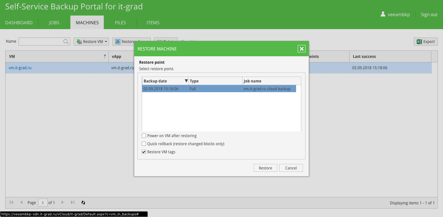Open the vm.it-grad.ru VM link
This screenshot has height=217, width=443.
20,68
